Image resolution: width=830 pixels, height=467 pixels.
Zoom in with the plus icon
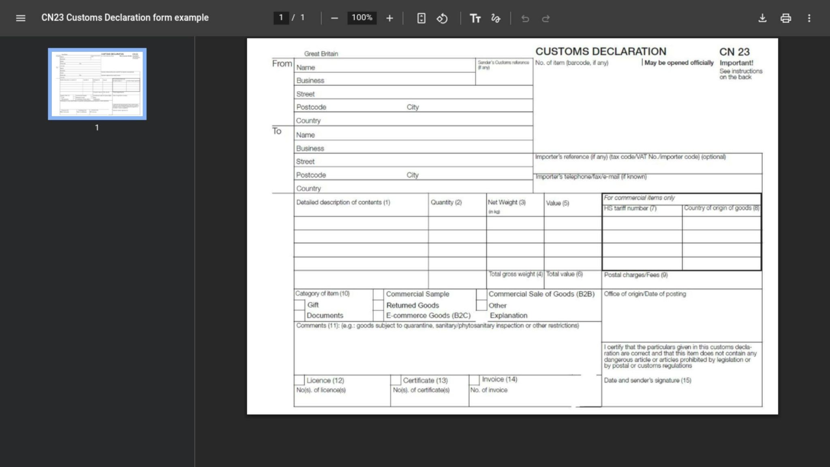(389, 18)
